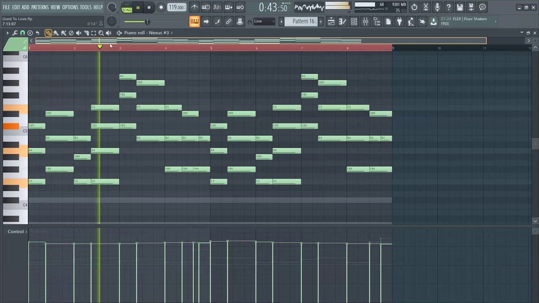539x303 pixels.
Task: Open the FILE menu
Action: point(6,7)
